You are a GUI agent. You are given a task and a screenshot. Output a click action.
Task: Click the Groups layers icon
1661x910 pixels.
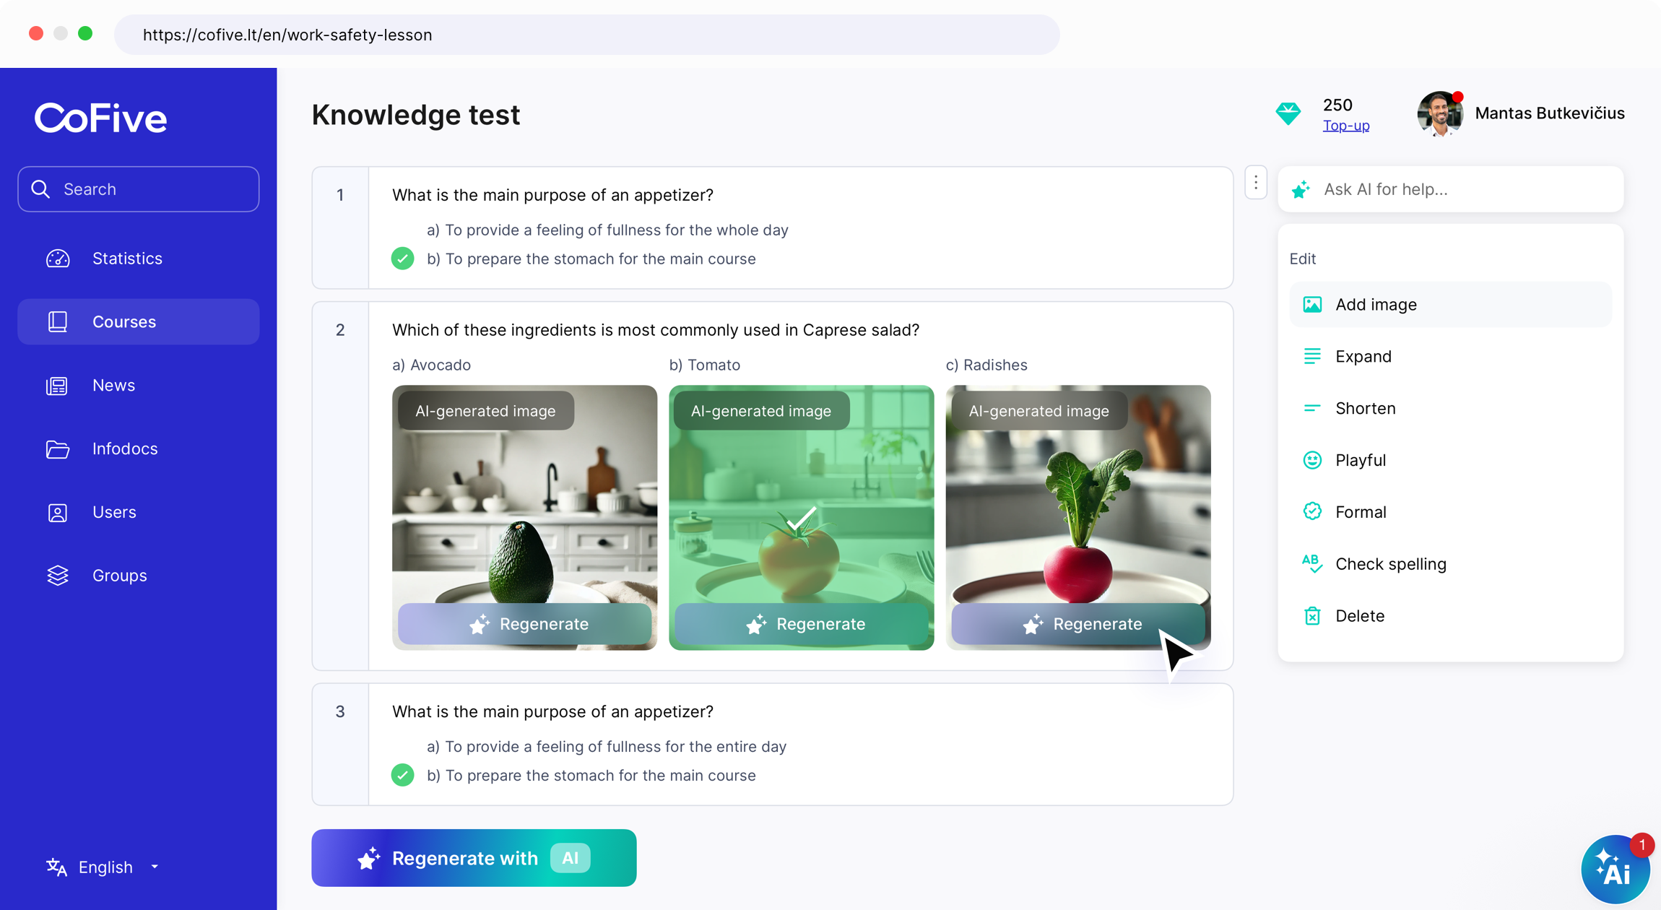click(58, 576)
